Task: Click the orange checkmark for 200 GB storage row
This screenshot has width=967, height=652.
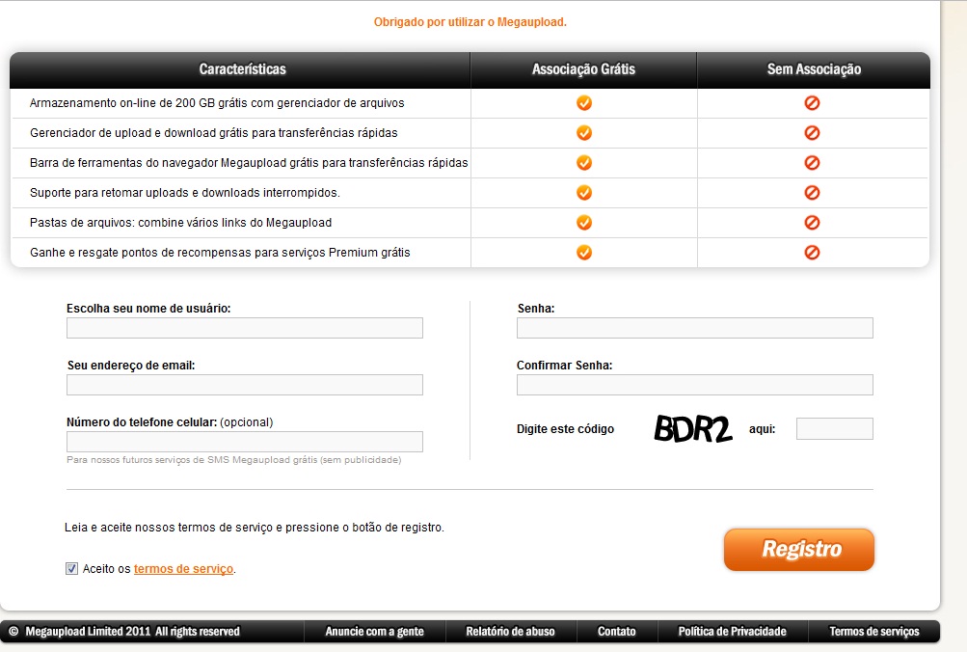Action: (x=584, y=103)
